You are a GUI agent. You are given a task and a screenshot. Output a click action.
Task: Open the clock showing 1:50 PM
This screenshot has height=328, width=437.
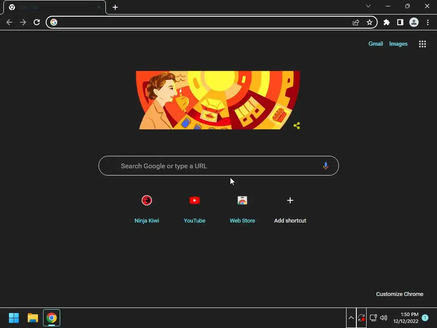click(406, 318)
